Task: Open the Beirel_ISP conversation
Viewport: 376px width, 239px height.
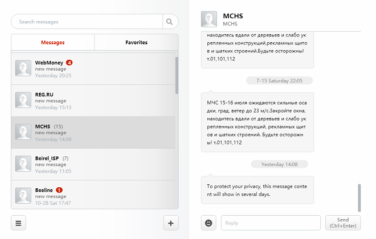Action: 93,164
